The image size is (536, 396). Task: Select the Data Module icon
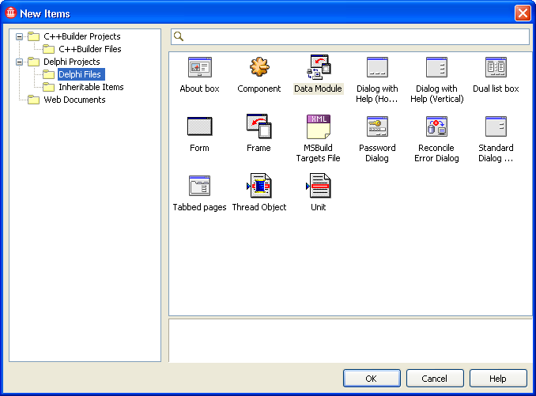319,67
